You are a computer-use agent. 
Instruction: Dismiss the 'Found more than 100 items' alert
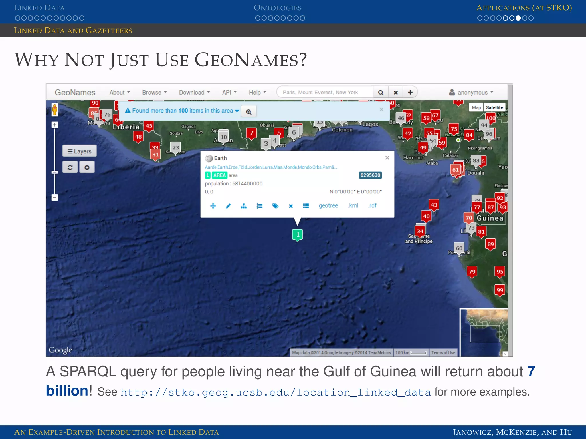pos(381,109)
